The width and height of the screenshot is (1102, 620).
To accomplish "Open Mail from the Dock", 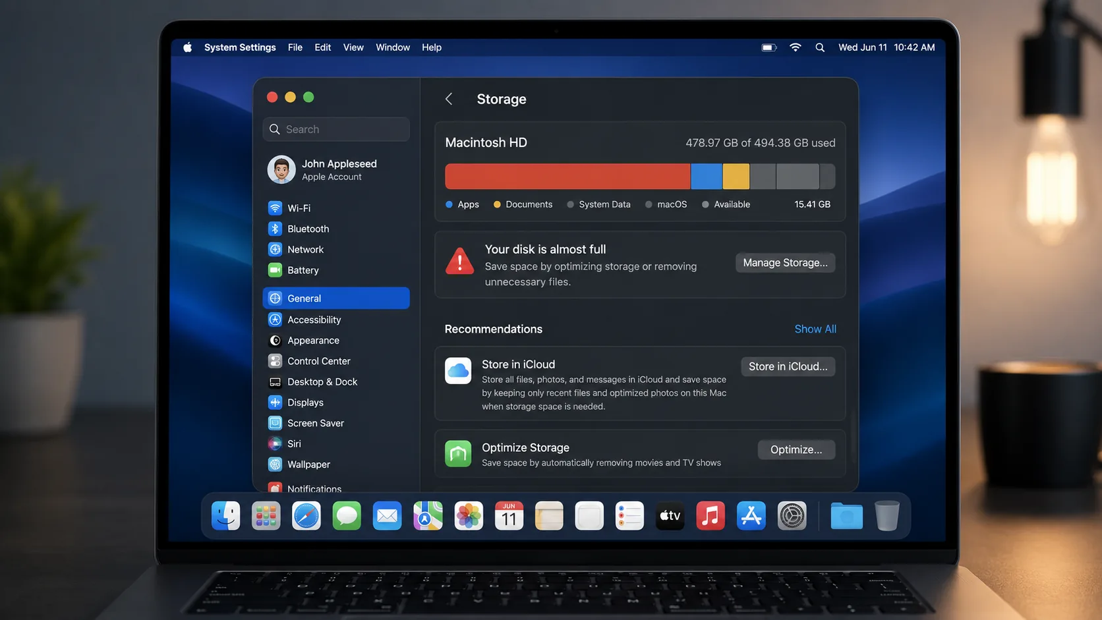I will (x=388, y=516).
